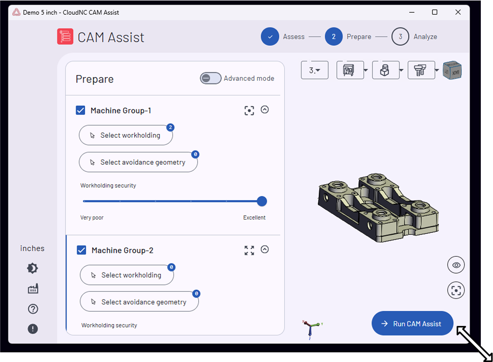Image resolution: width=493 pixels, height=362 pixels.
Task: Click the 3D part model in viewer
Action: 378,207
